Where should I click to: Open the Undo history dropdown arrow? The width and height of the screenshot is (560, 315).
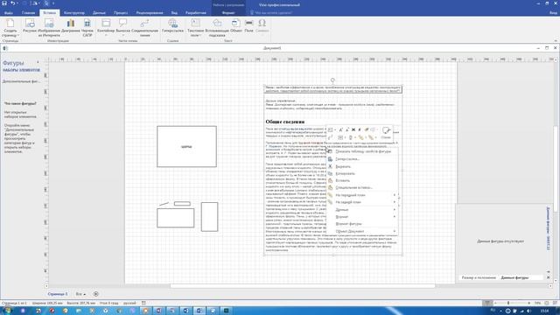(18, 3)
